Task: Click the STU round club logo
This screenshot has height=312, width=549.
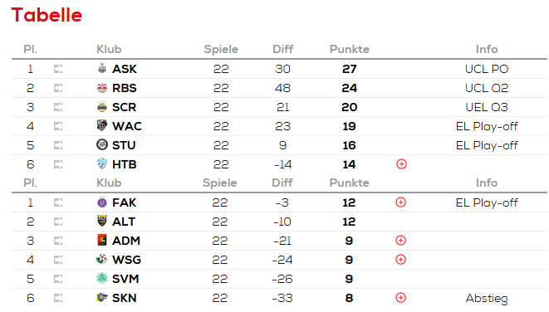Action: click(102, 144)
